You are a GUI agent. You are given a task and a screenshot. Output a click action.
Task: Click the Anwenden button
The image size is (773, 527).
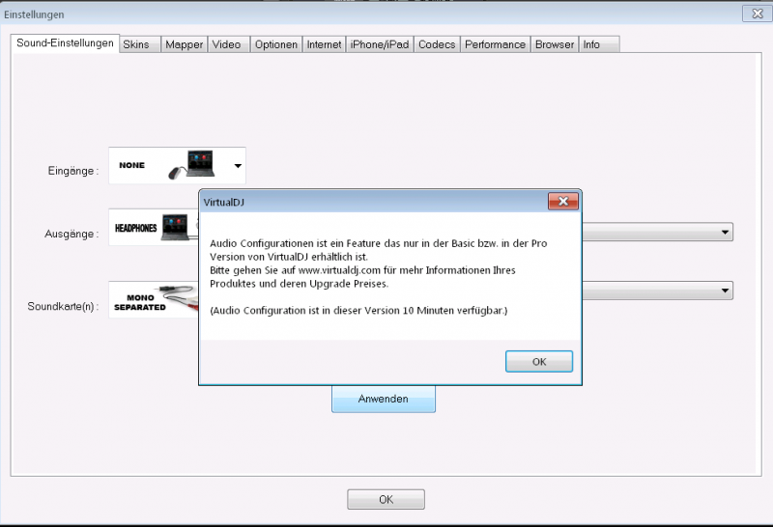coord(383,399)
